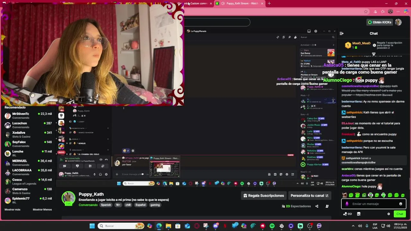Click the Enviar un mensaje input field

(373, 204)
